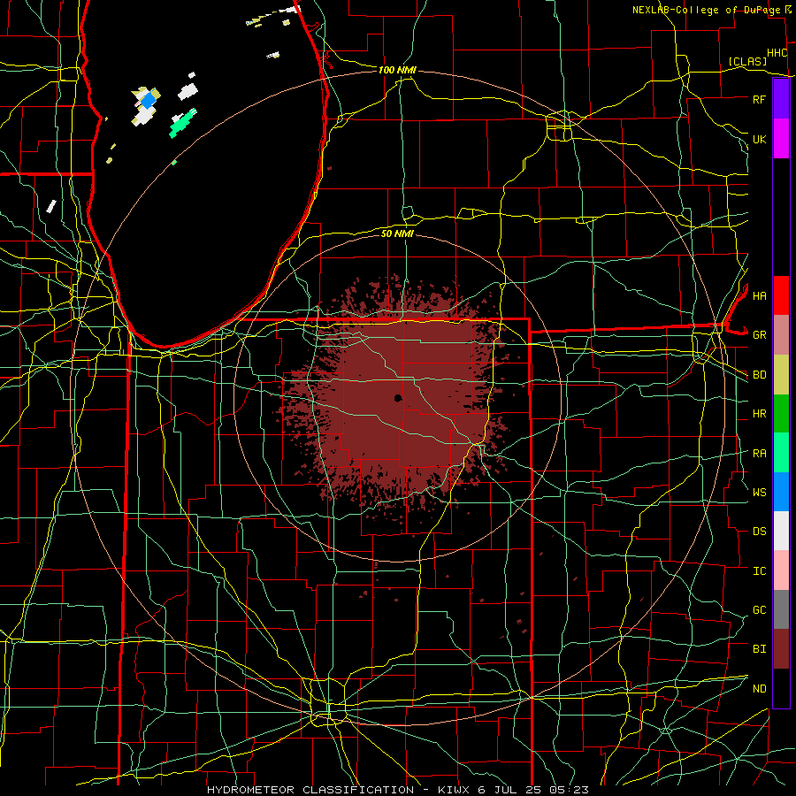Viewport: 796px width, 796px height.
Task: Click the GR legend label
Action: (759, 335)
